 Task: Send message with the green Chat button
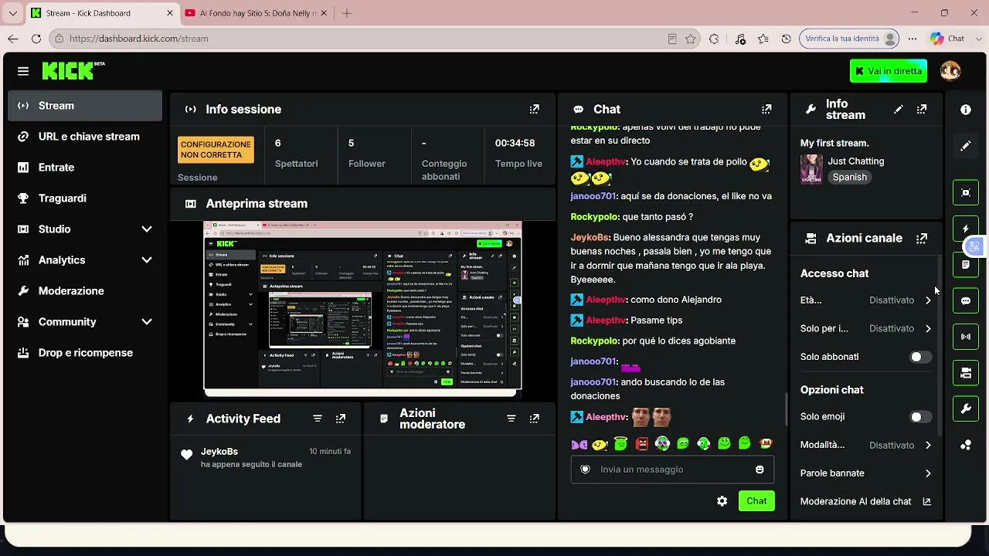756,501
